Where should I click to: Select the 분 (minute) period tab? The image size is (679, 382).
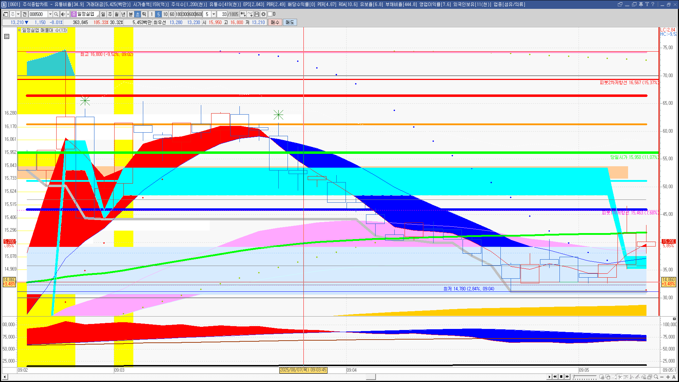(x=130, y=14)
